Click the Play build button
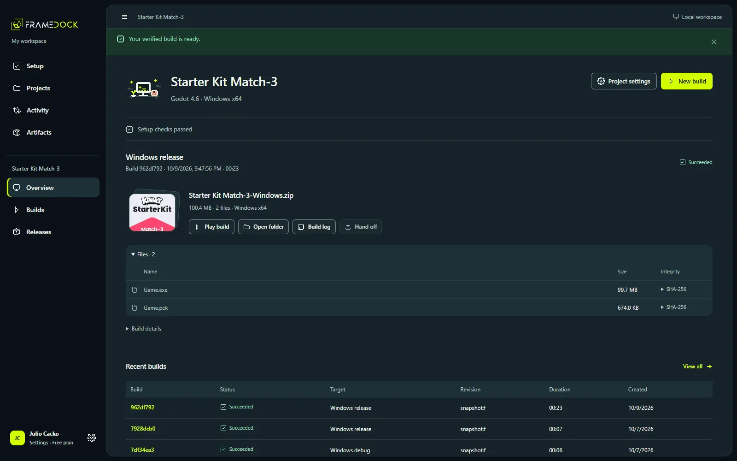The height and width of the screenshot is (461, 737). click(x=211, y=227)
